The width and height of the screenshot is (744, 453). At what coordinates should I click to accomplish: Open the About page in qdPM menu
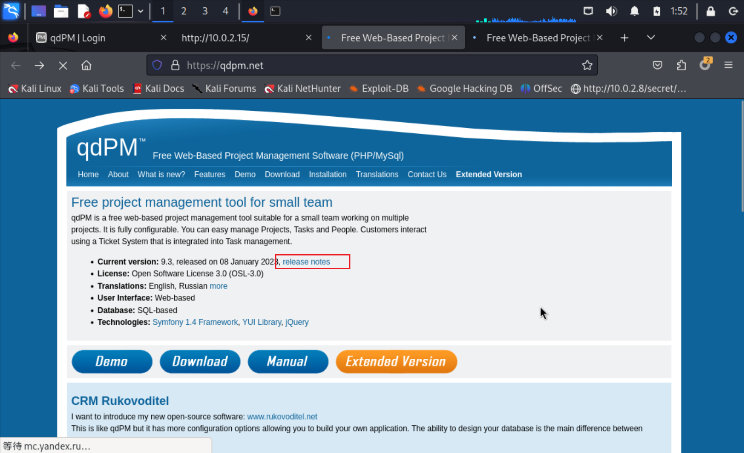pyautogui.click(x=118, y=175)
